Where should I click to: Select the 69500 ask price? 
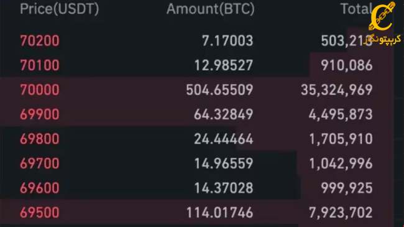pos(40,213)
